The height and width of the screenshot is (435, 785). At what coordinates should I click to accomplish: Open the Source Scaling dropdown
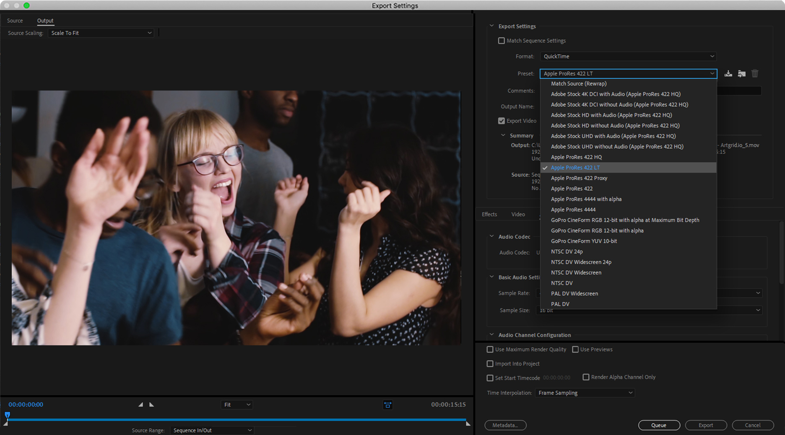(x=101, y=33)
